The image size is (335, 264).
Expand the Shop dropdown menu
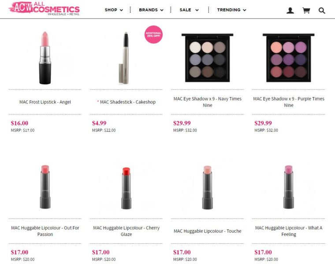pyautogui.click(x=114, y=10)
